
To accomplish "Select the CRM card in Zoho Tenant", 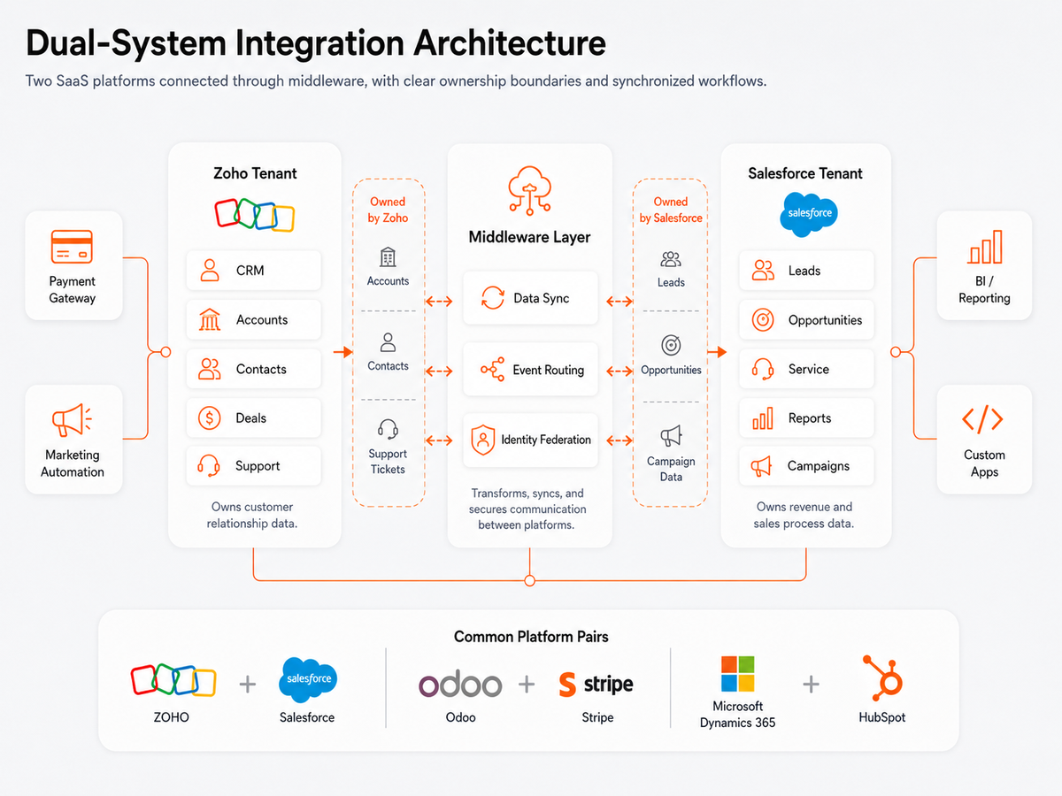I will pos(254,271).
